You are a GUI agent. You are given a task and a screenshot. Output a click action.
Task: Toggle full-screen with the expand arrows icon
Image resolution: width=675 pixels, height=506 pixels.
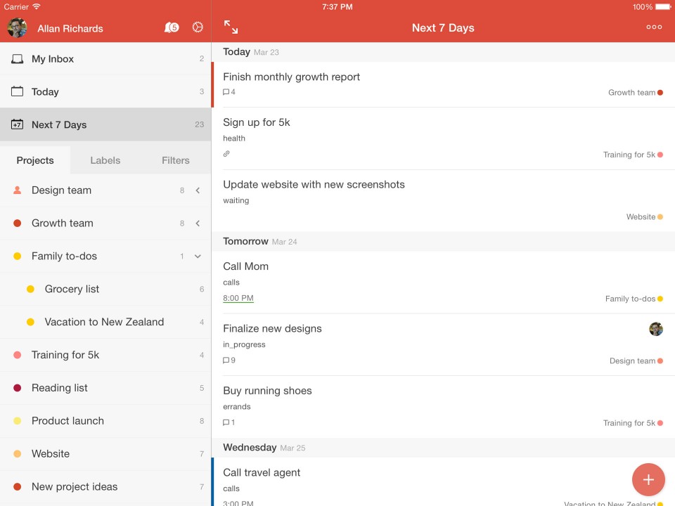click(x=231, y=27)
